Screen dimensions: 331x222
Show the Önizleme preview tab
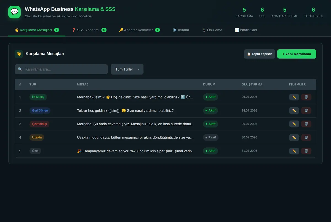pyautogui.click(x=212, y=30)
